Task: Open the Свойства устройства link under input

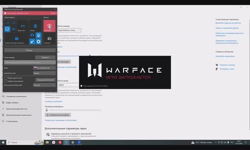Action: click(x=54, y=102)
